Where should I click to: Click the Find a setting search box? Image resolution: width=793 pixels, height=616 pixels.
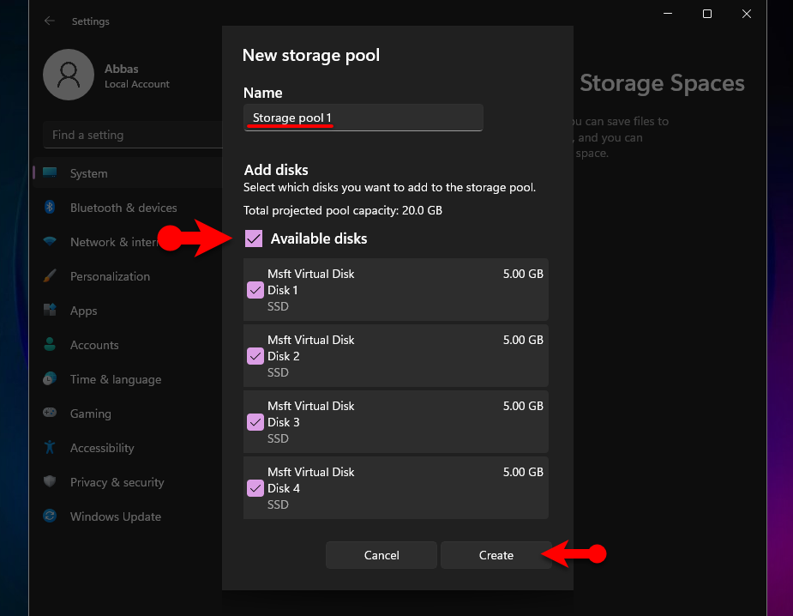click(x=133, y=135)
